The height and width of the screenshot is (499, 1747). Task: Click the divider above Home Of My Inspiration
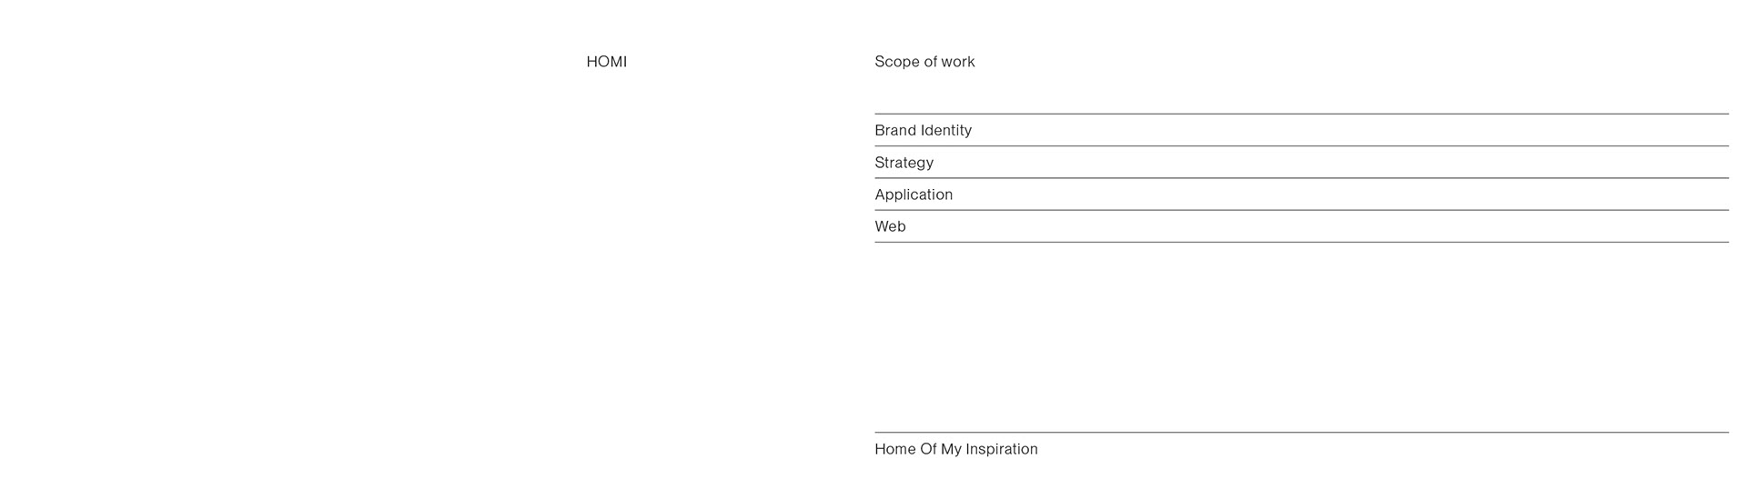pyautogui.click(x=1301, y=433)
